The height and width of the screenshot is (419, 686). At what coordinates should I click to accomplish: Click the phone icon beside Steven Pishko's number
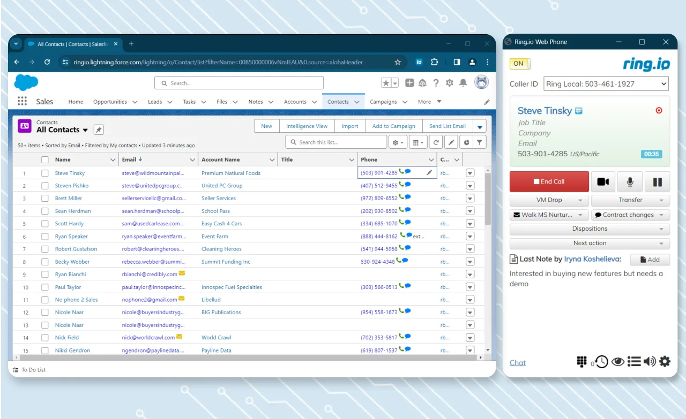[x=401, y=185]
